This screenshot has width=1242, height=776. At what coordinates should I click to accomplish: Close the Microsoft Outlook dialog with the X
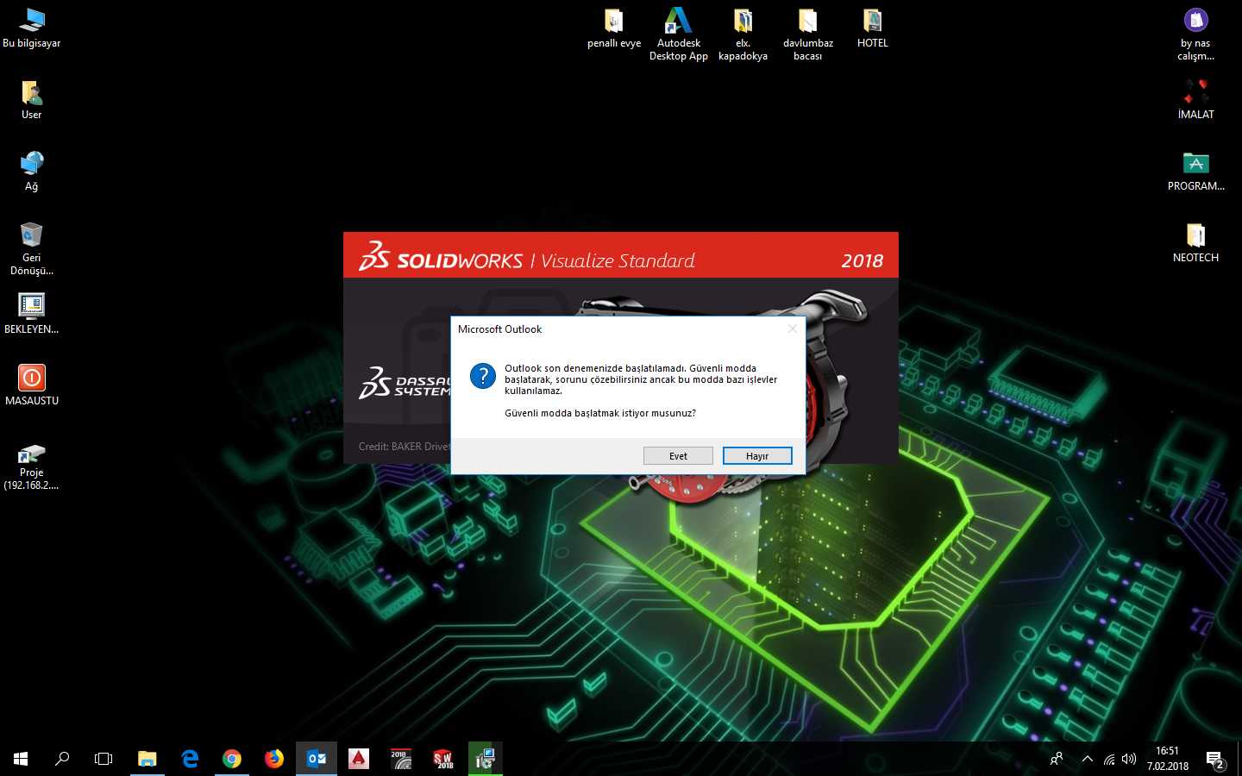pyautogui.click(x=793, y=329)
